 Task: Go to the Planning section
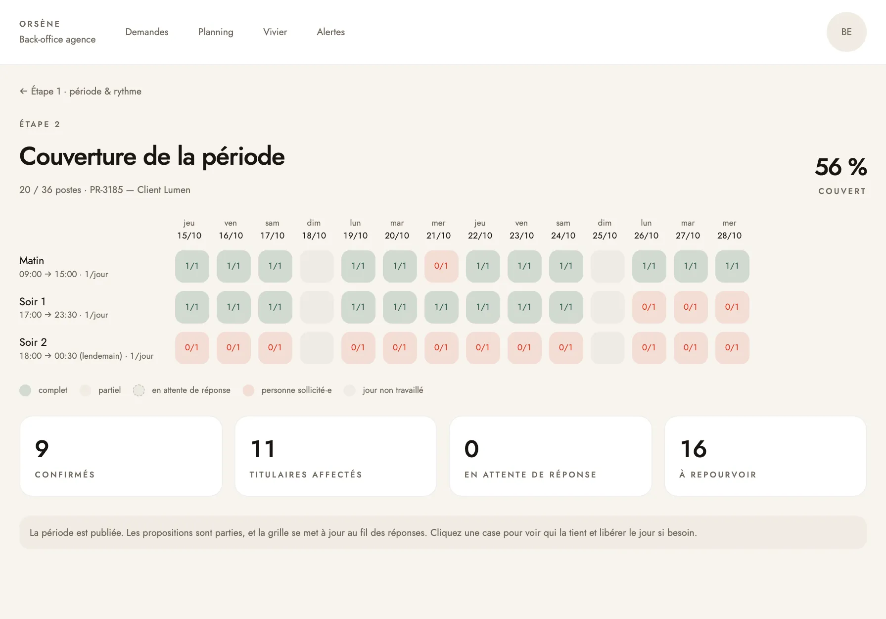216,32
